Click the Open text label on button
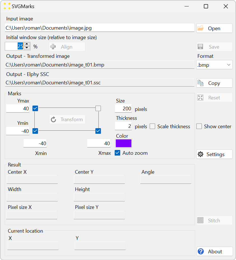 point(214,28)
